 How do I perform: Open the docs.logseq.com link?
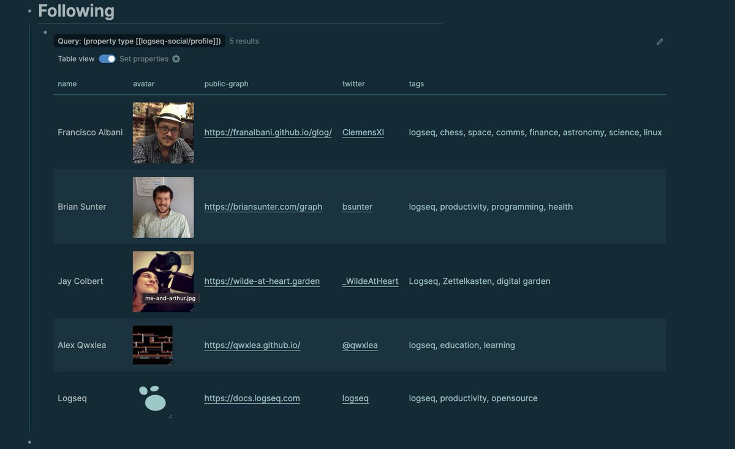[252, 398]
